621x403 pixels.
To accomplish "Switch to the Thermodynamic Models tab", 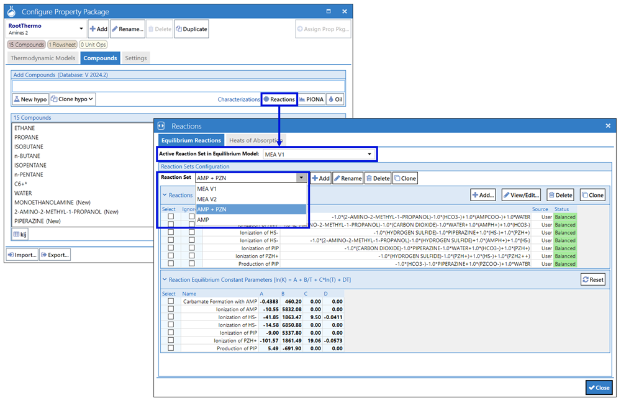I will [43, 58].
